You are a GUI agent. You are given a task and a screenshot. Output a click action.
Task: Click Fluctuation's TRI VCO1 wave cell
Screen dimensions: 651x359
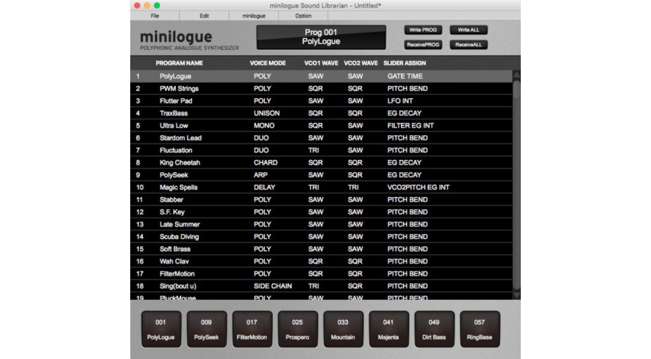(314, 150)
